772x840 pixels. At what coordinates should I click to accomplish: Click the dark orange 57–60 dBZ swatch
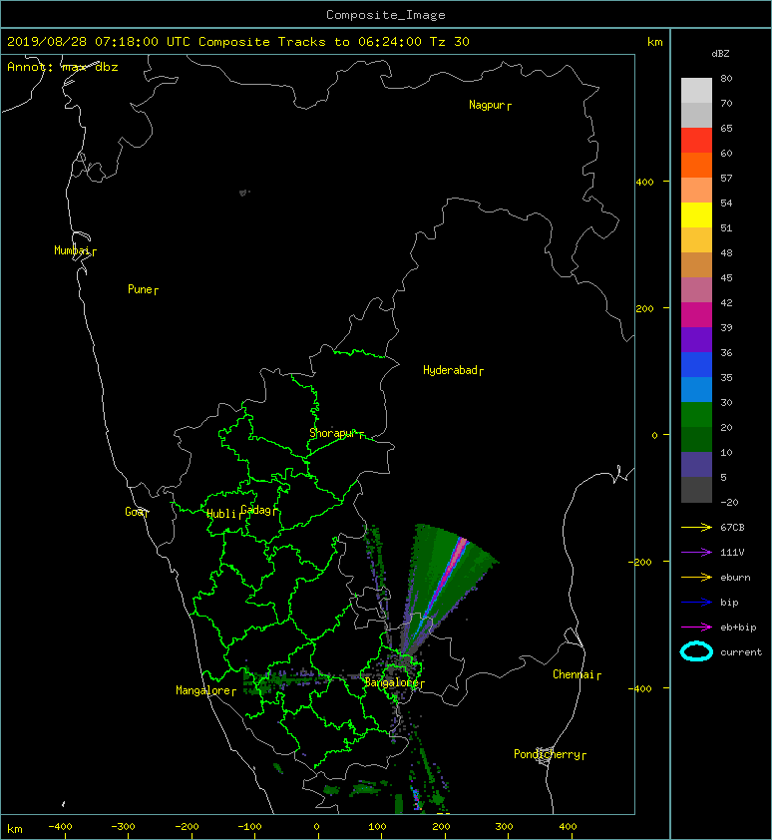696,165
